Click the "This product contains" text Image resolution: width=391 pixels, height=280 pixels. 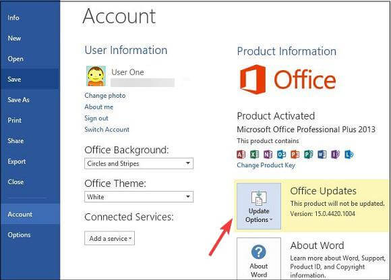click(268, 141)
